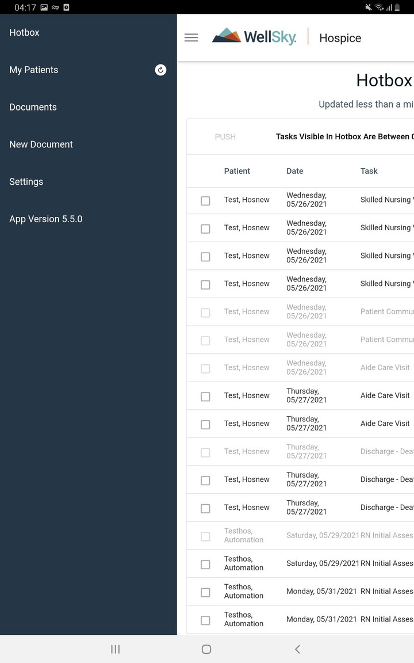Viewport: 414px width, 663px height.
Task: Select checkbox for last Monday 05/31/2021 row
Action: click(205, 620)
